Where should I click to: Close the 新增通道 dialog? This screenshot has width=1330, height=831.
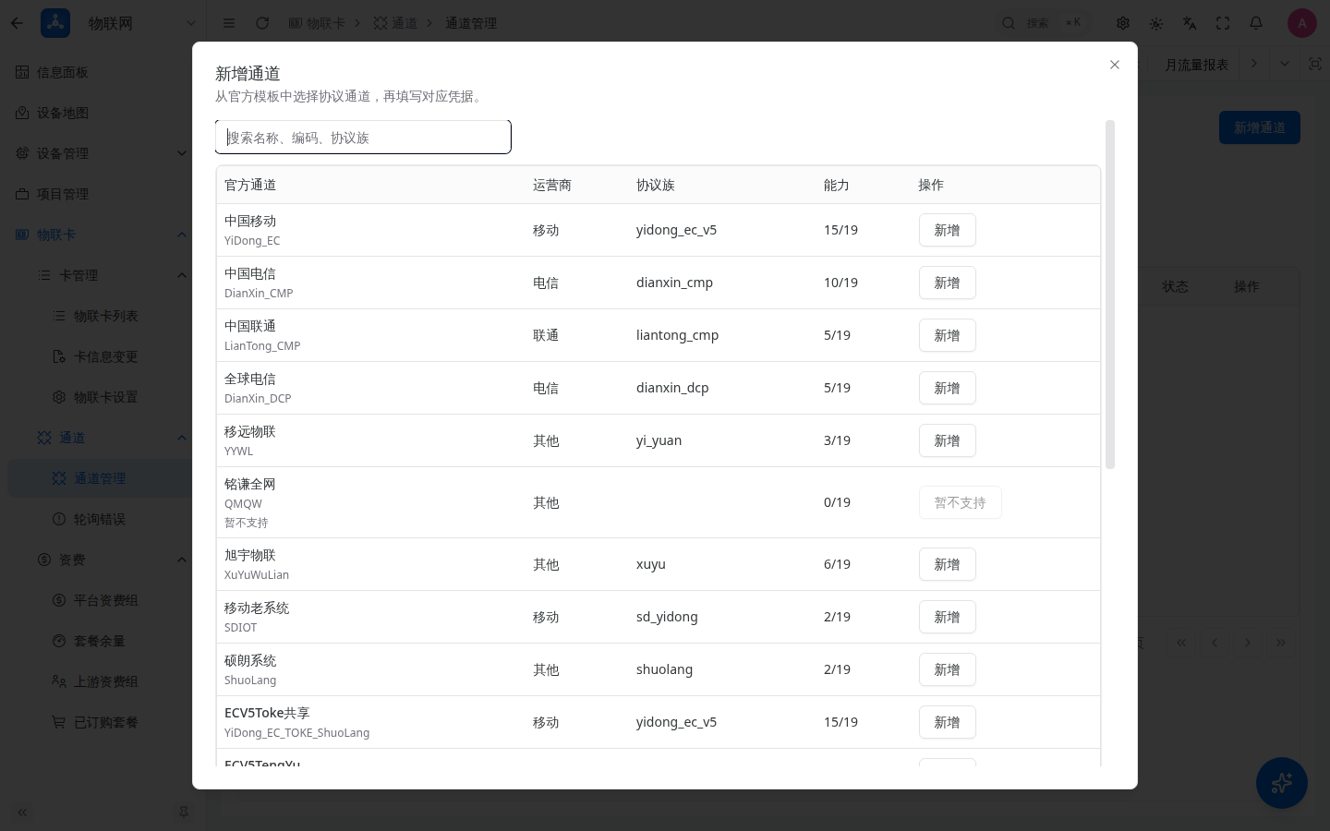(1115, 65)
